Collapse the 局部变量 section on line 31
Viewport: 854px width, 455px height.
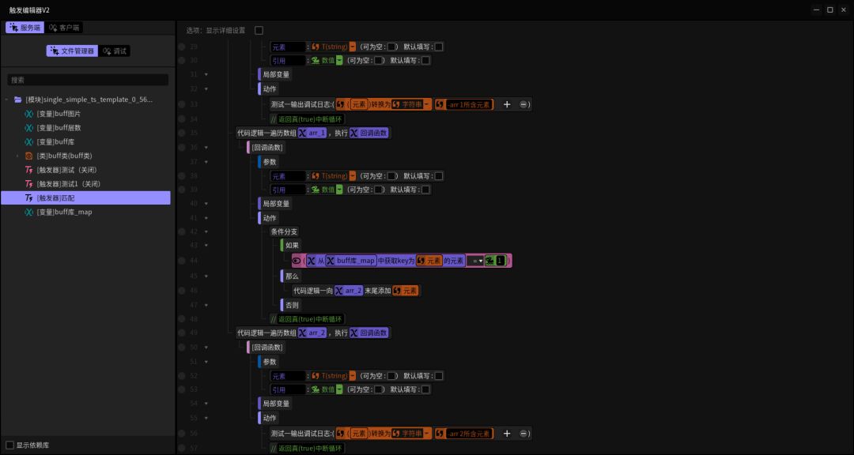206,74
